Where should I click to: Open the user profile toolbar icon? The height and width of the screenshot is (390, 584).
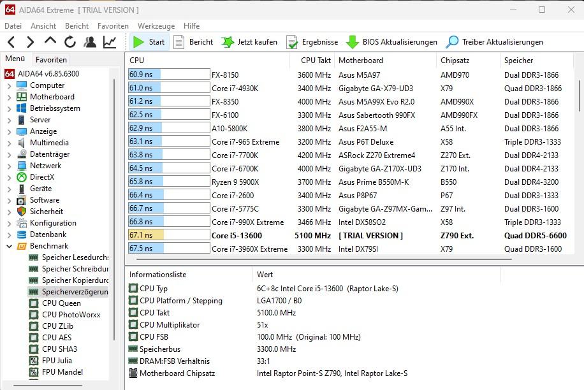click(x=90, y=42)
